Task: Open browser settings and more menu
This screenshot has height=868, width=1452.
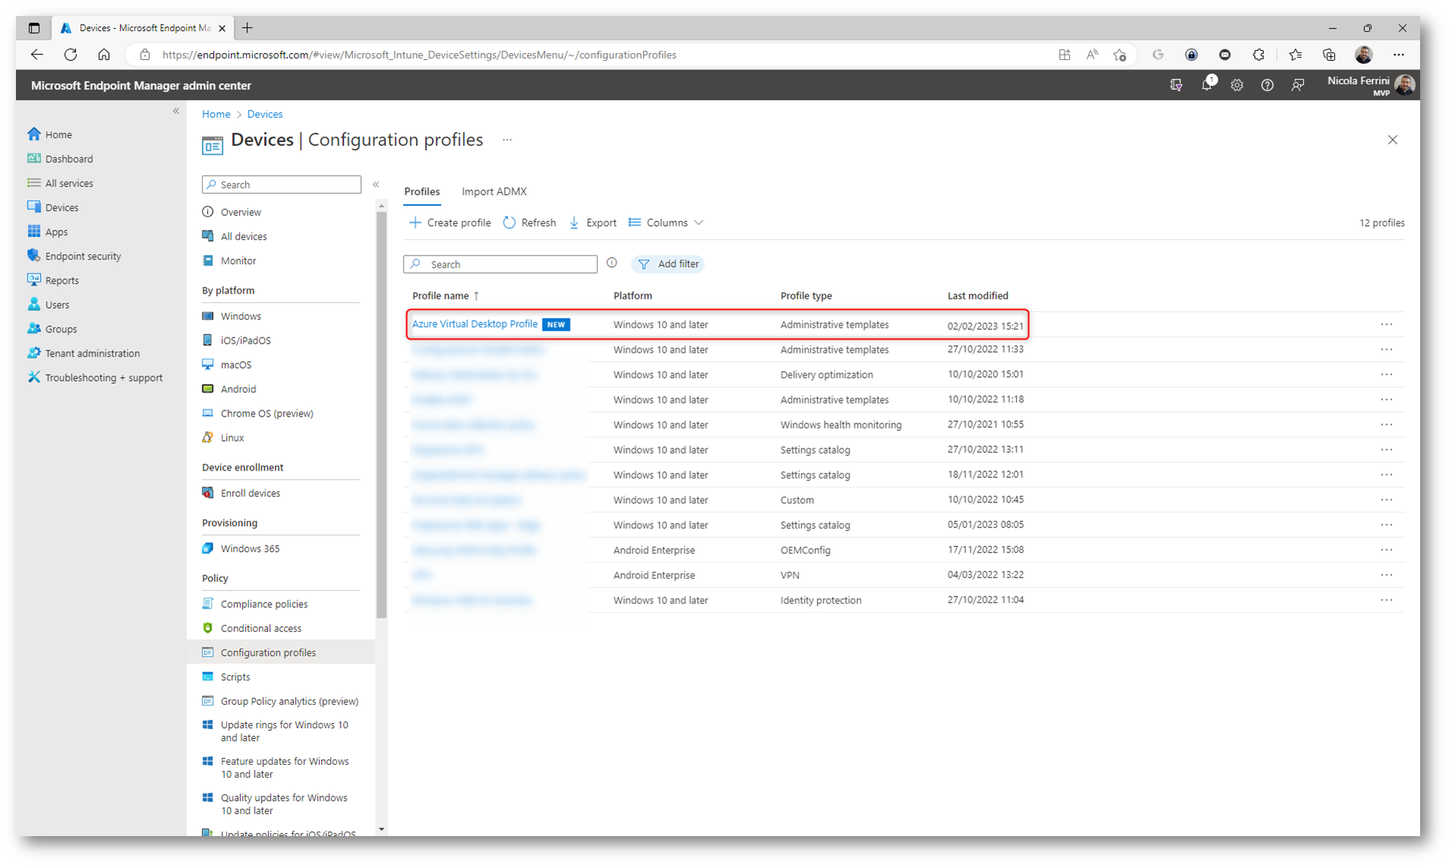Action: [1399, 55]
